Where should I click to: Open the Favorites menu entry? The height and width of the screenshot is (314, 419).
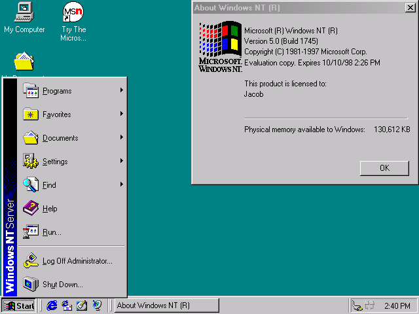coord(72,114)
